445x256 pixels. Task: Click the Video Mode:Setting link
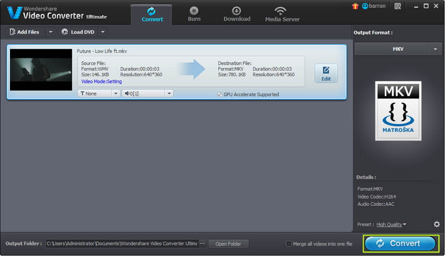pyautogui.click(x=102, y=82)
